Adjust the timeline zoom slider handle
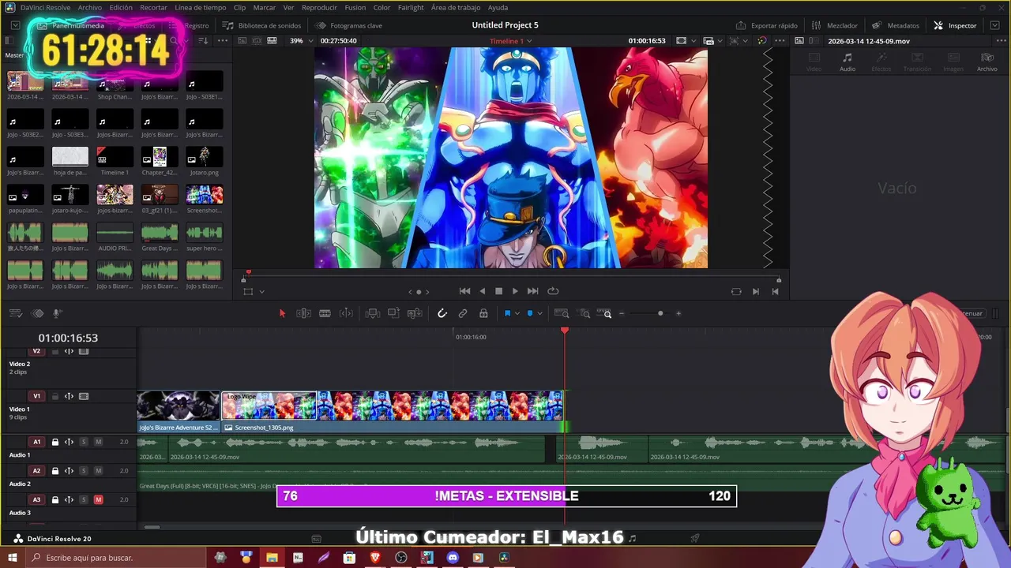Image resolution: width=1011 pixels, height=568 pixels. click(660, 313)
